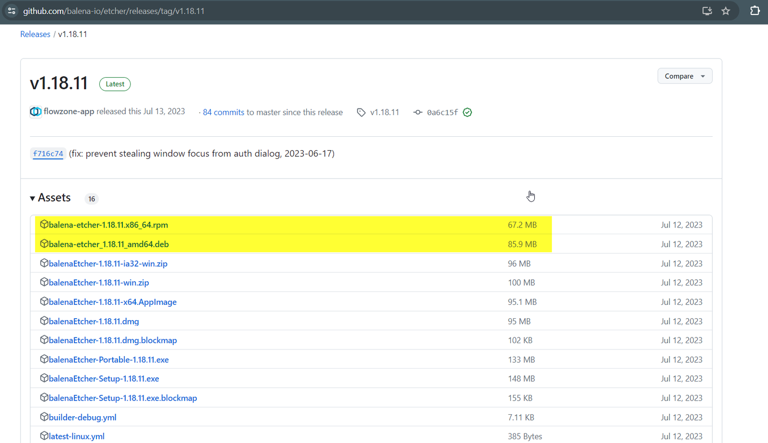The image size is (768, 443).
Task: Download latest-linux.yml file
Action: click(x=77, y=436)
